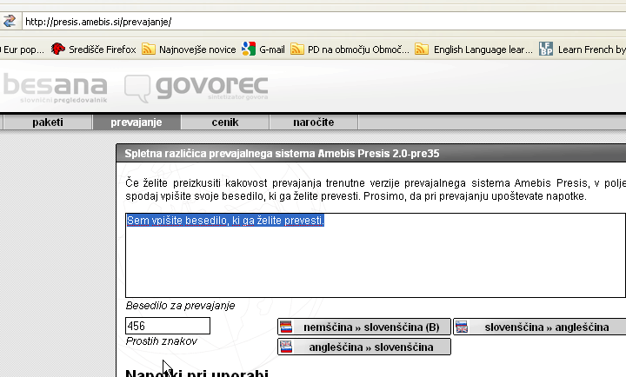626x377 pixels.
Task: Click the Središče Firefox bookmark icon
Action: [58, 49]
